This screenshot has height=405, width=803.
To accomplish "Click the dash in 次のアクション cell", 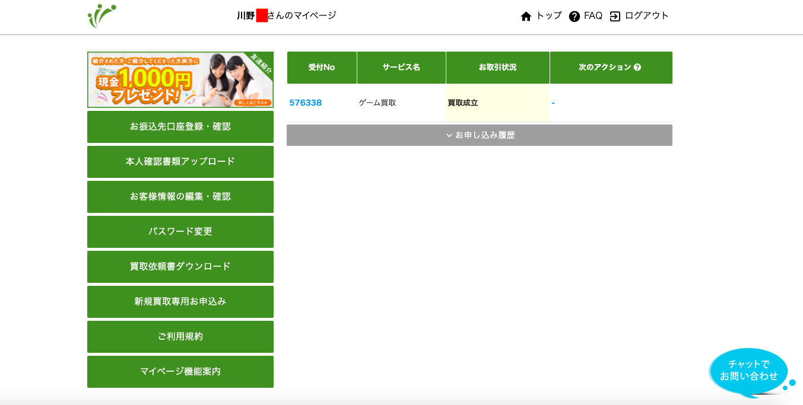I will [553, 103].
